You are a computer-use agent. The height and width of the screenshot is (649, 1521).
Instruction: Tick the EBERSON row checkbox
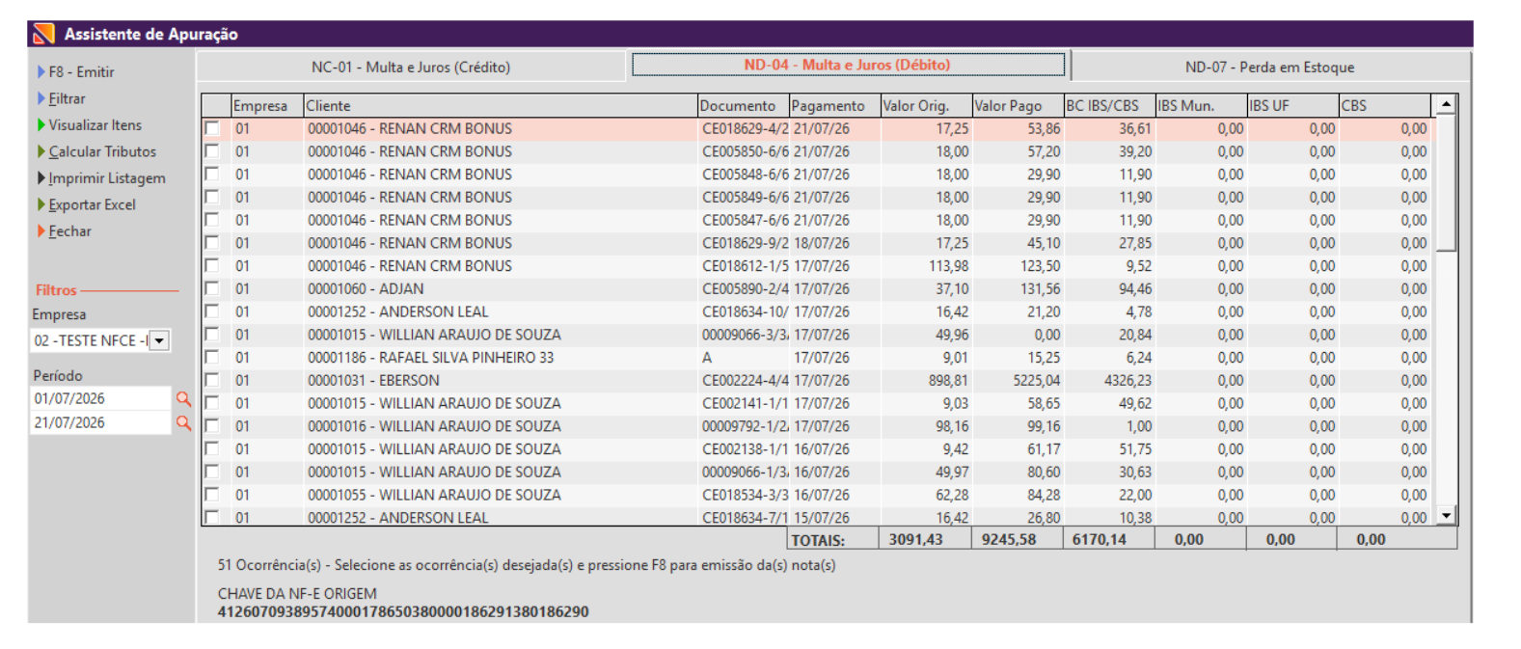coord(212,380)
